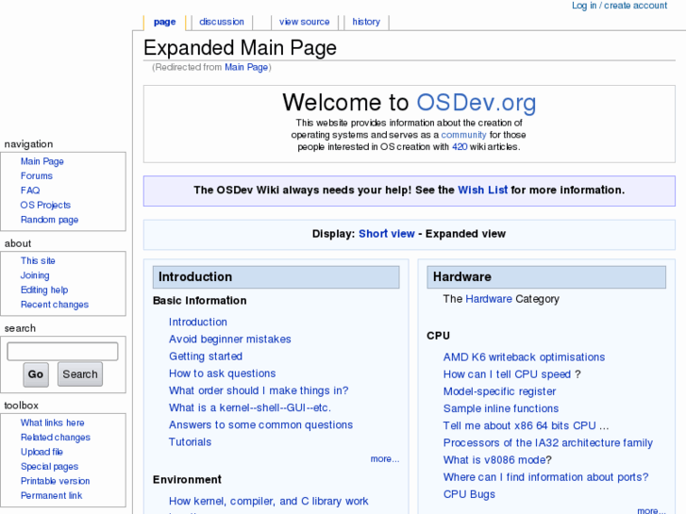Open Avoid beginner mistakes article
Screen dimensions: 686x514
pos(229,340)
